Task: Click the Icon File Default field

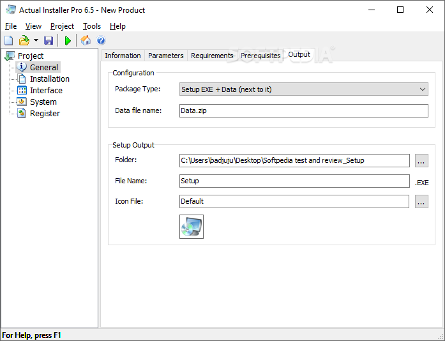Action: point(294,201)
